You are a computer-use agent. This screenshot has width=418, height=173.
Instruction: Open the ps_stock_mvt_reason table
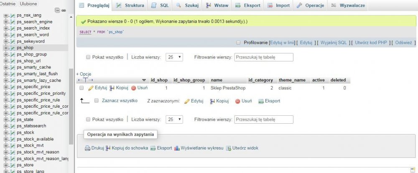coord(38,152)
